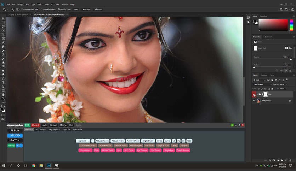Click the Auto Retouch button

click(x=106, y=146)
